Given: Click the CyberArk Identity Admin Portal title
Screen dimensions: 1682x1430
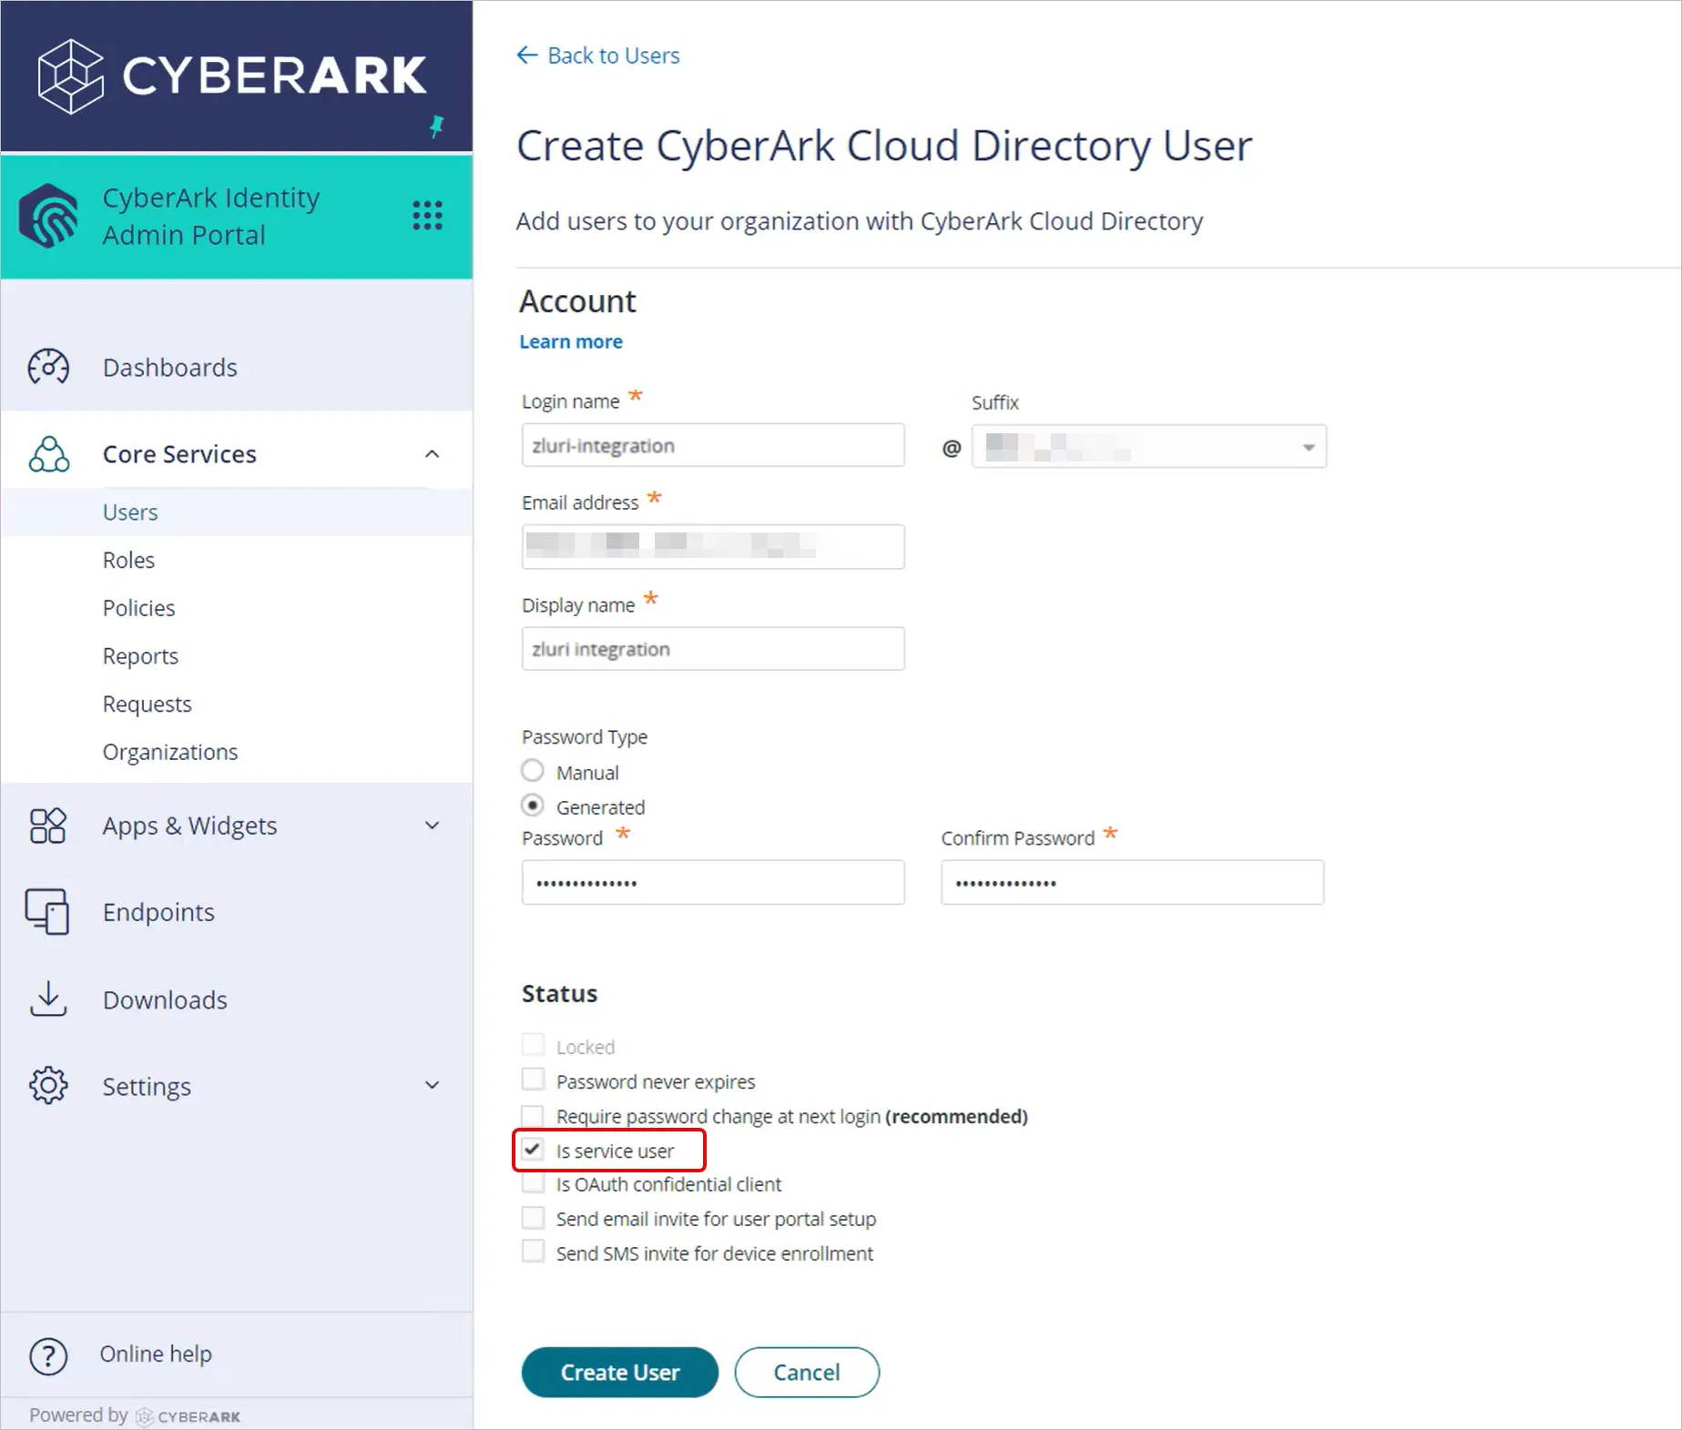Looking at the screenshot, I should point(211,216).
